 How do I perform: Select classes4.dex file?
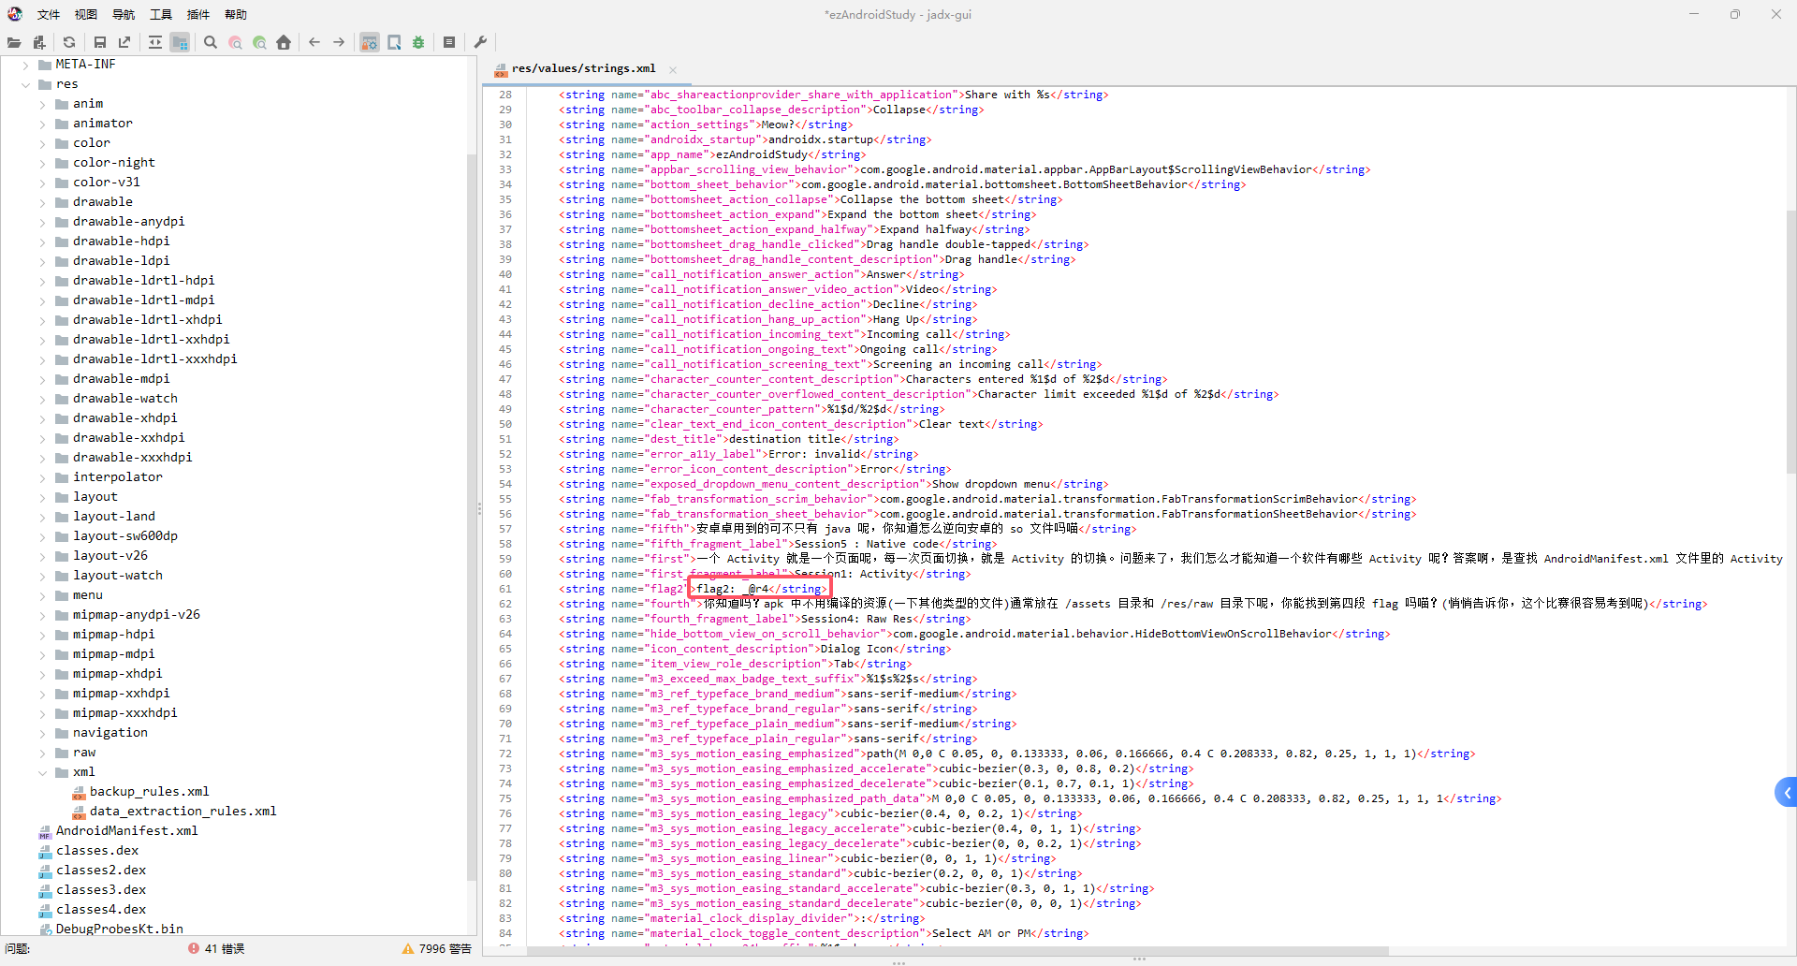tap(101, 910)
